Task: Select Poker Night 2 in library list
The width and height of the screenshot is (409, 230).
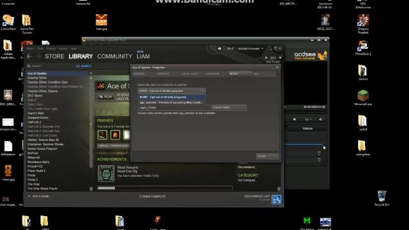Action: coord(36,171)
